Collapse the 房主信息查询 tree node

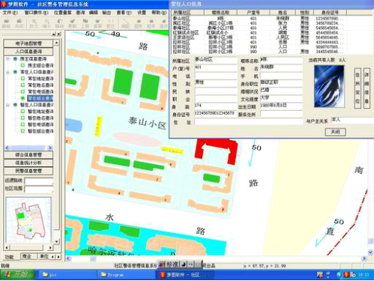(x=8, y=59)
